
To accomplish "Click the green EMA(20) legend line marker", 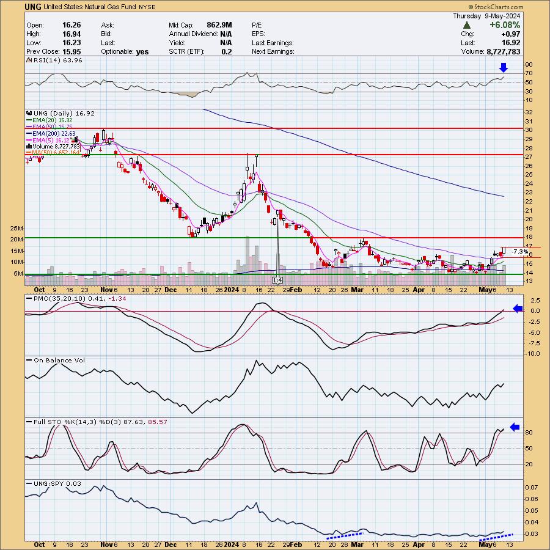I will (x=29, y=120).
